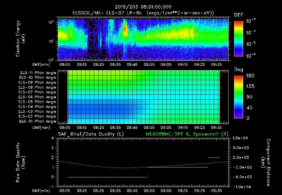This screenshot has width=282, height=195.
Task: Click the 45 tick on Deg color bar
Action: pyautogui.click(x=250, y=108)
